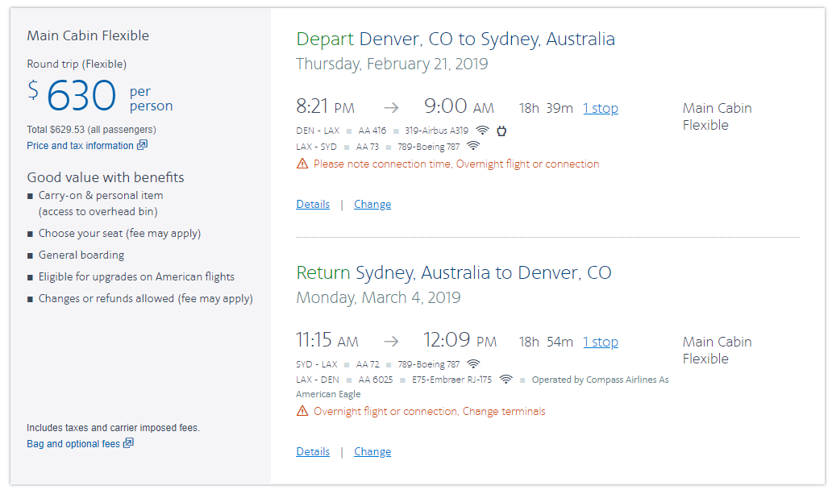Click the $630 per person price
This screenshot has width=832, height=494.
point(81,96)
